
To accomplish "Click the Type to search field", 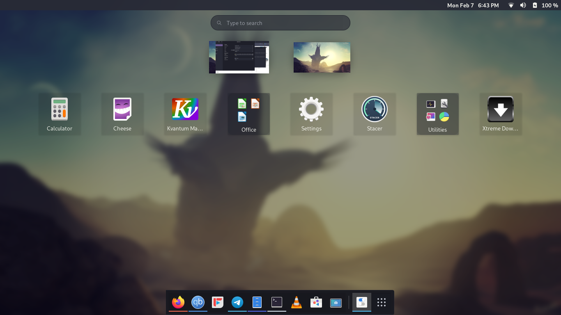I will pos(280,23).
